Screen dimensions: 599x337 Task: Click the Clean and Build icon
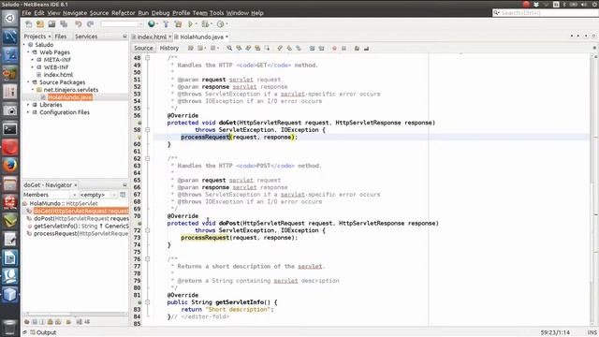click(178, 24)
